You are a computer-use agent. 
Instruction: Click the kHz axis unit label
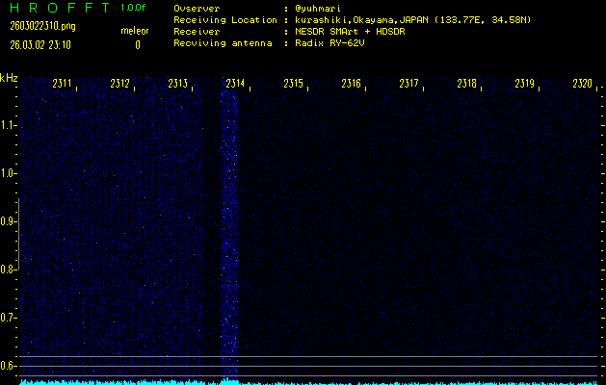click(9, 78)
